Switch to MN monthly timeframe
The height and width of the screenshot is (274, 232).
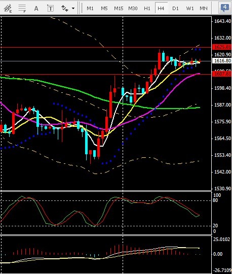204,9
